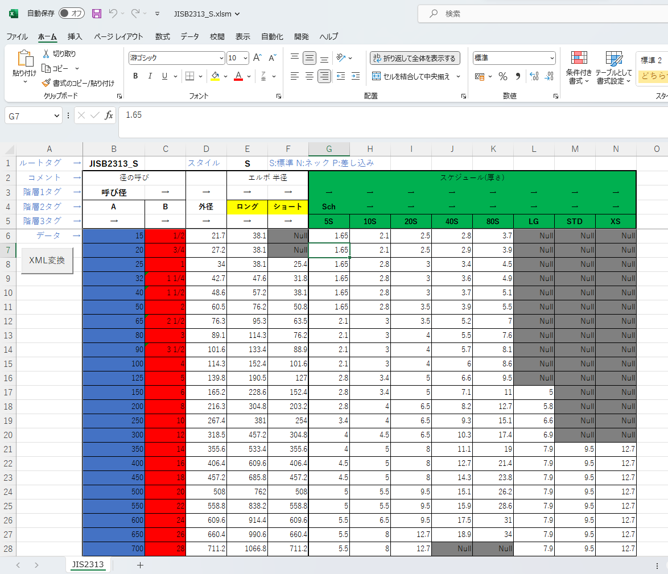
Task: Open the 数式 (Formulas) ribbon tab
Action: click(162, 36)
